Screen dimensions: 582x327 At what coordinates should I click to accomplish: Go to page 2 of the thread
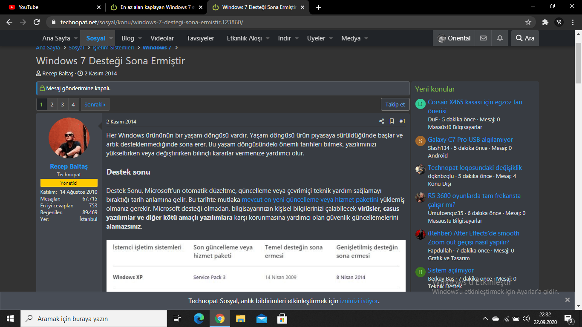click(x=52, y=104)
